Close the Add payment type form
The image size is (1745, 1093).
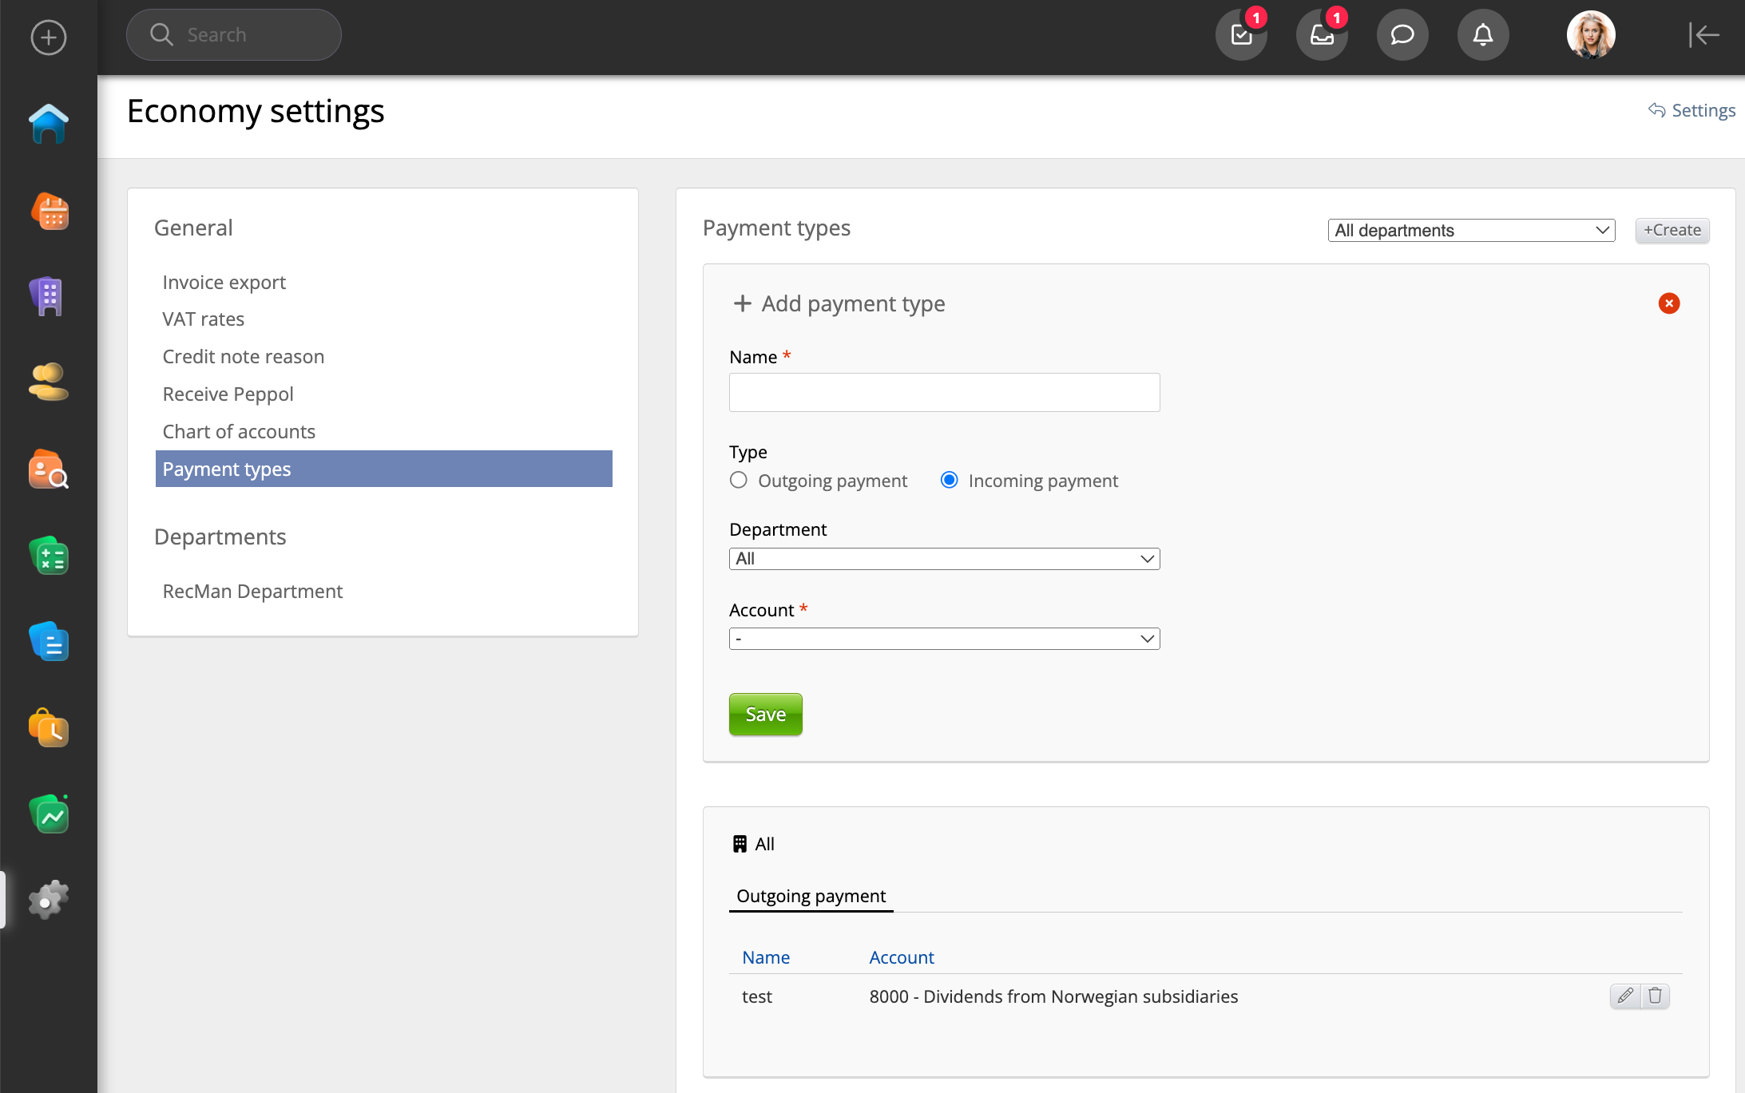click(x=1668, y=303)
